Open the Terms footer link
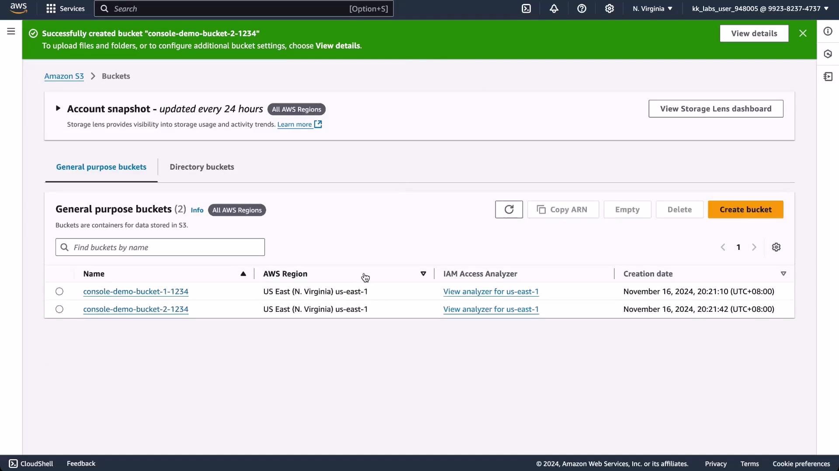The width and height of the screenshot is (839, 471). [x=749, y=464]
